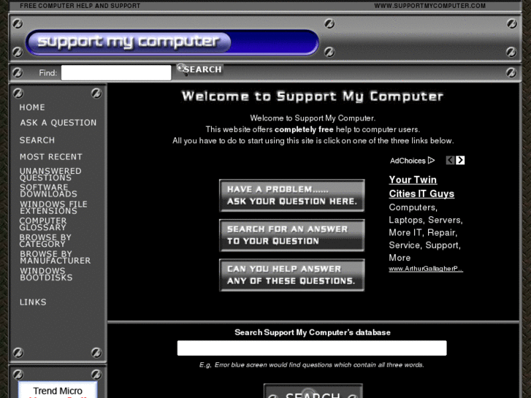Click the www.supportmycomputer.com header text
This screenshot has width=531, height=398.
click(429, 6)
